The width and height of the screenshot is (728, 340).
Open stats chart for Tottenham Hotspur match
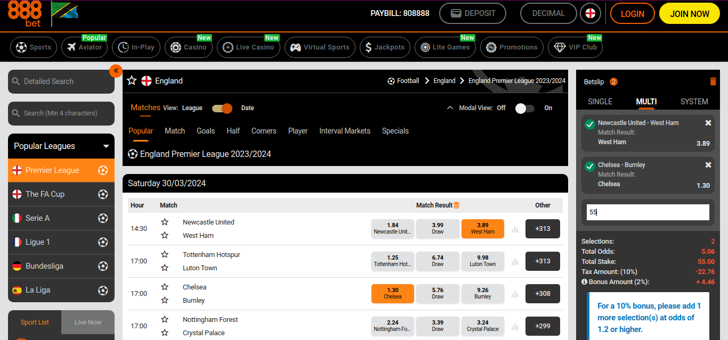click(x=515, y=262)
